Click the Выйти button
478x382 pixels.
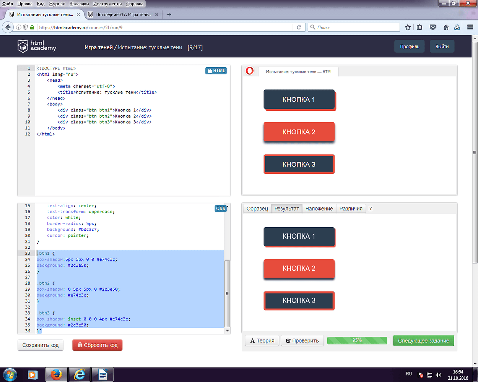pos(442,46)
